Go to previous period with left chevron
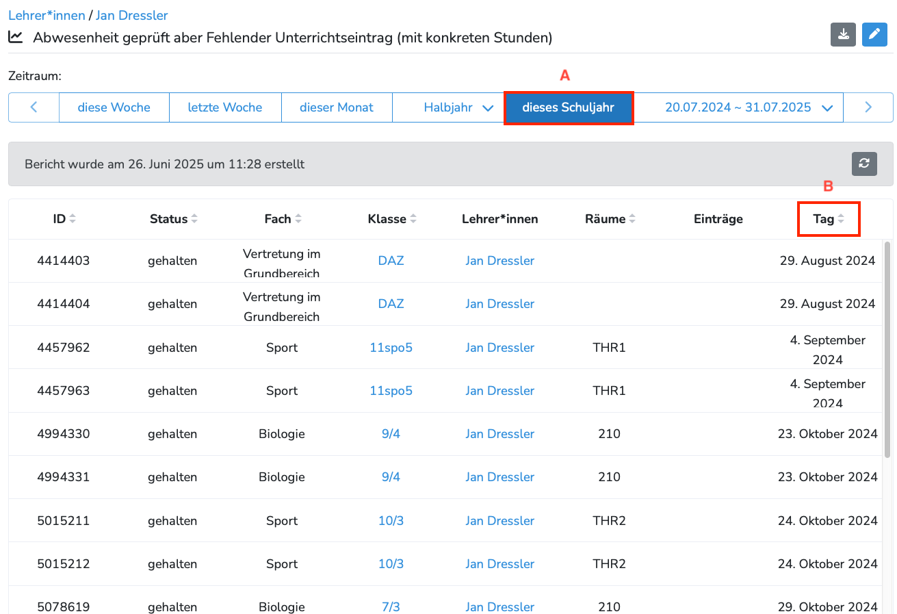 [x=34, y=107]
